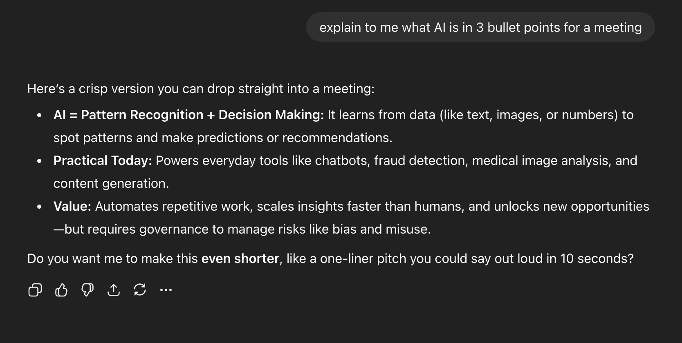Viewport: 682px width, 343px height.
Task: Click the bold 'Practical Today:' heading
Action: pos(102,161)
